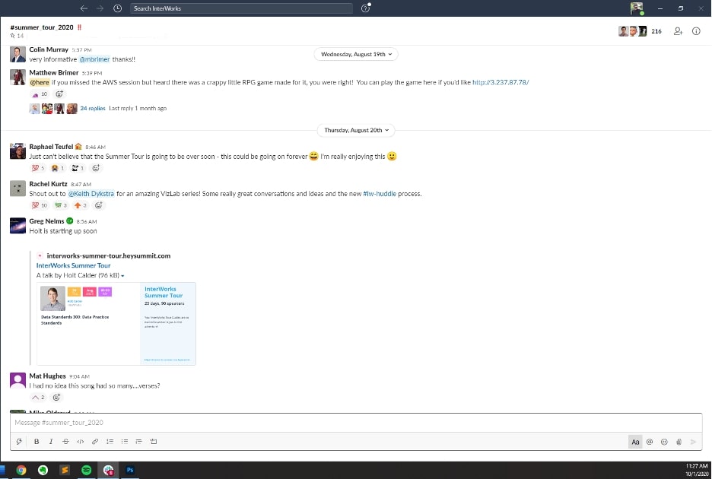Open the help question mark icon
This screenshot has width=712, height=479.
tap(366, 8)
